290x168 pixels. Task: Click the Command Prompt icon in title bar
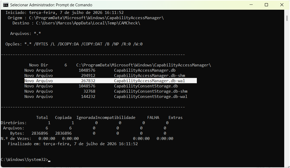pyautogui.click(x=6, y=5)
